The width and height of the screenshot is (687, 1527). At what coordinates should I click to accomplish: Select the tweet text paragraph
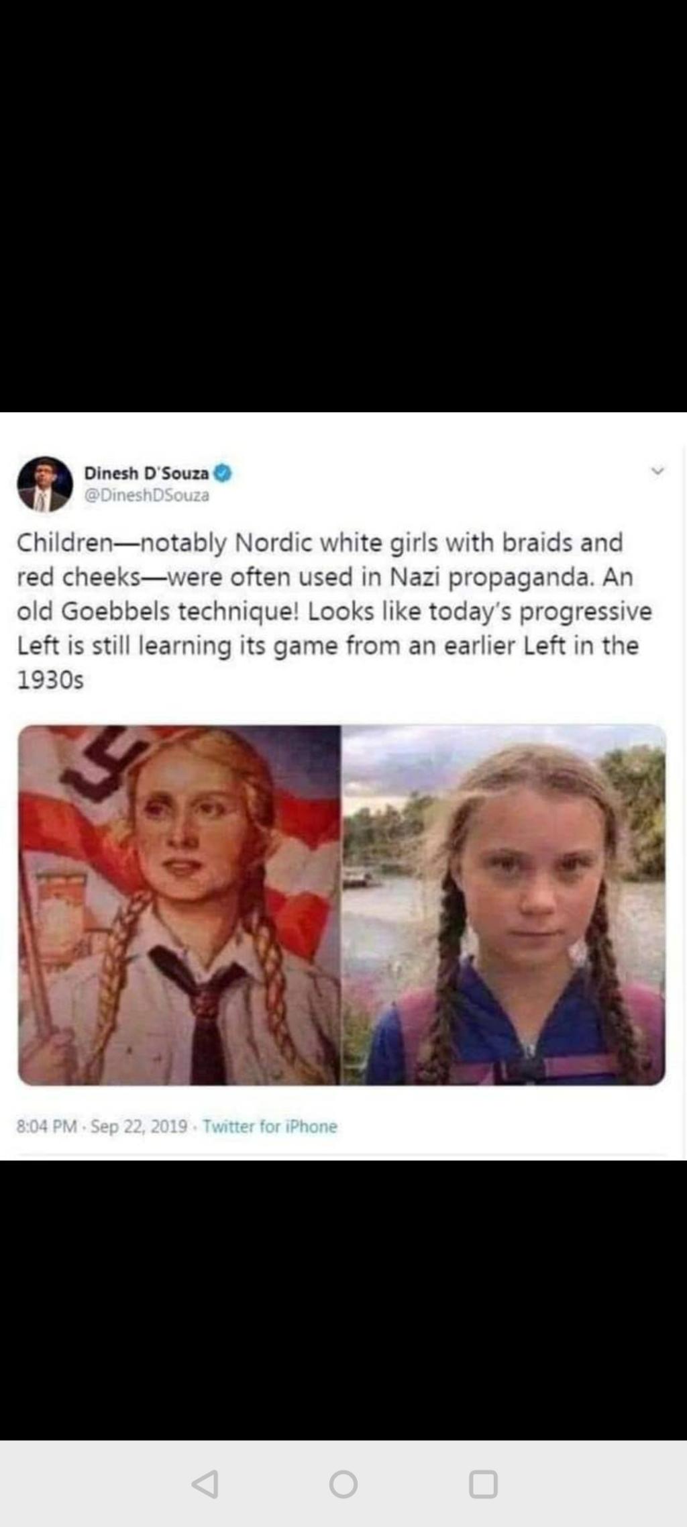click(x=335, y=611)
